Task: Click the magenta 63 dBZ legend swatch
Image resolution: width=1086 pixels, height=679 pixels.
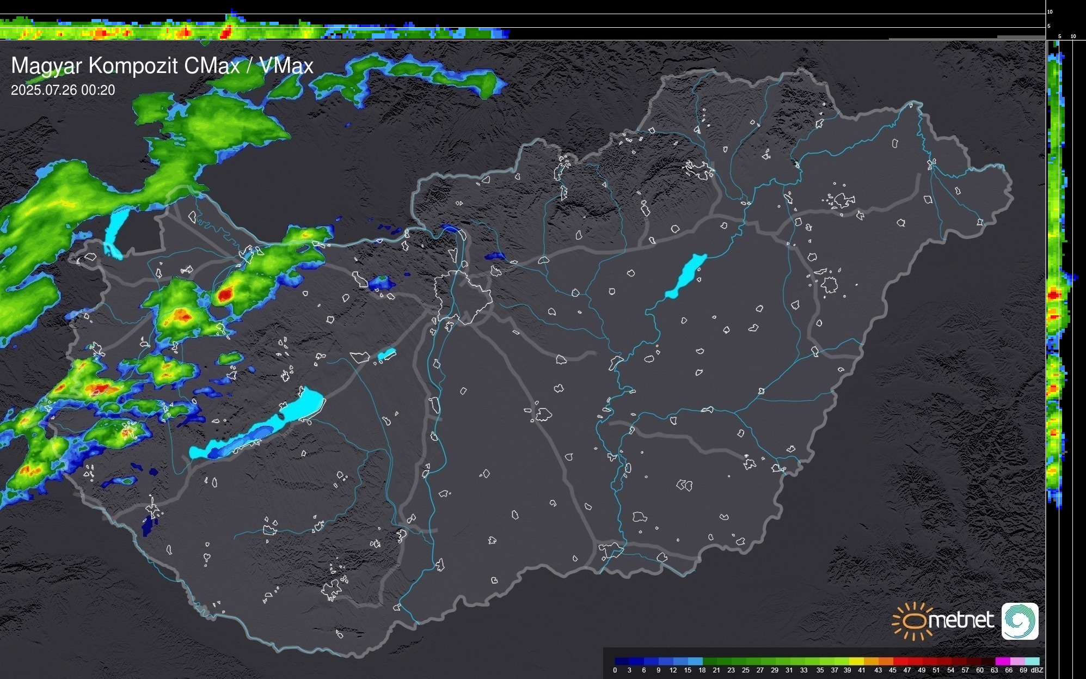Action: pyautogui.click(x=1002, y=661)
